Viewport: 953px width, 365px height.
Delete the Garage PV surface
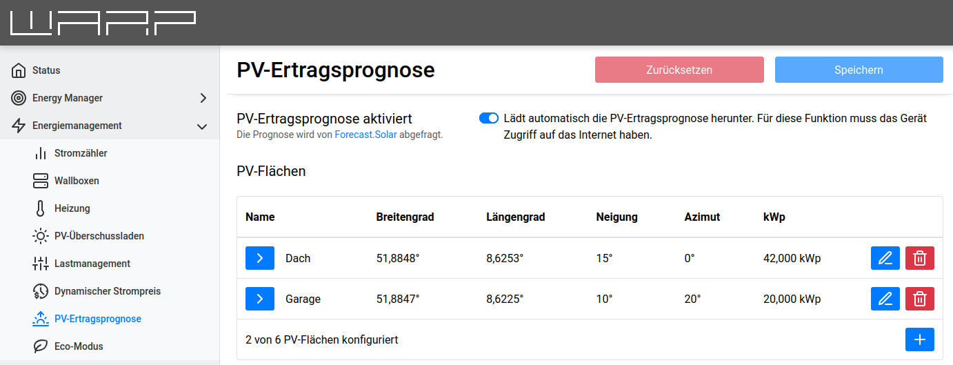click(919, 299)
